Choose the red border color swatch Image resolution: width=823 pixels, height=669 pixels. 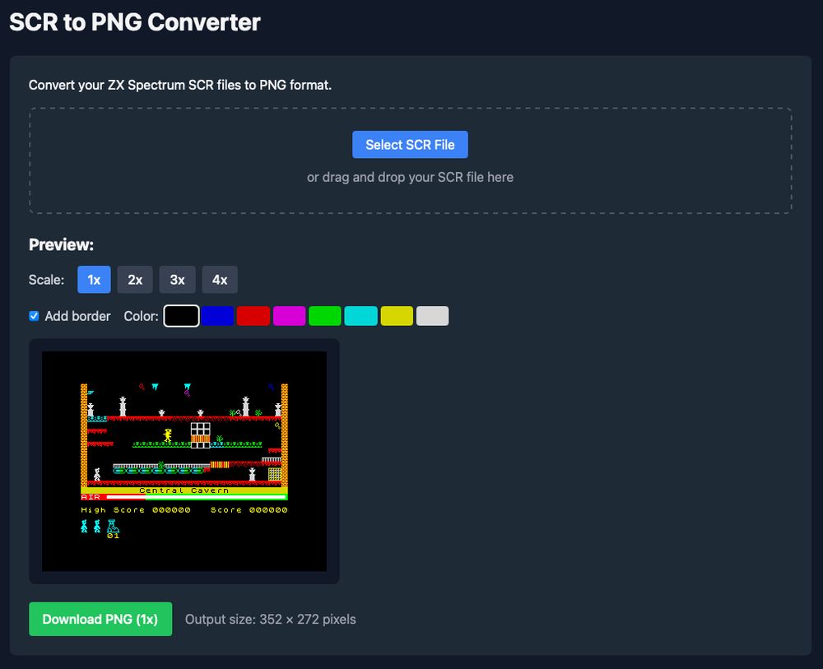tap(253, 316)
